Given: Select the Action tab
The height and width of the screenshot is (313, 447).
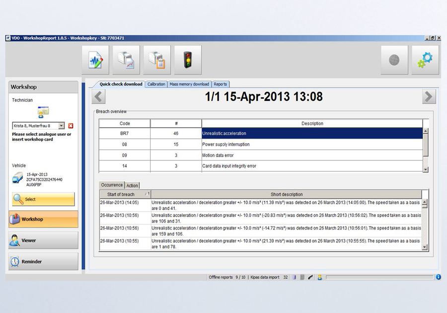Looking at the screenshot, I should 132,186.
